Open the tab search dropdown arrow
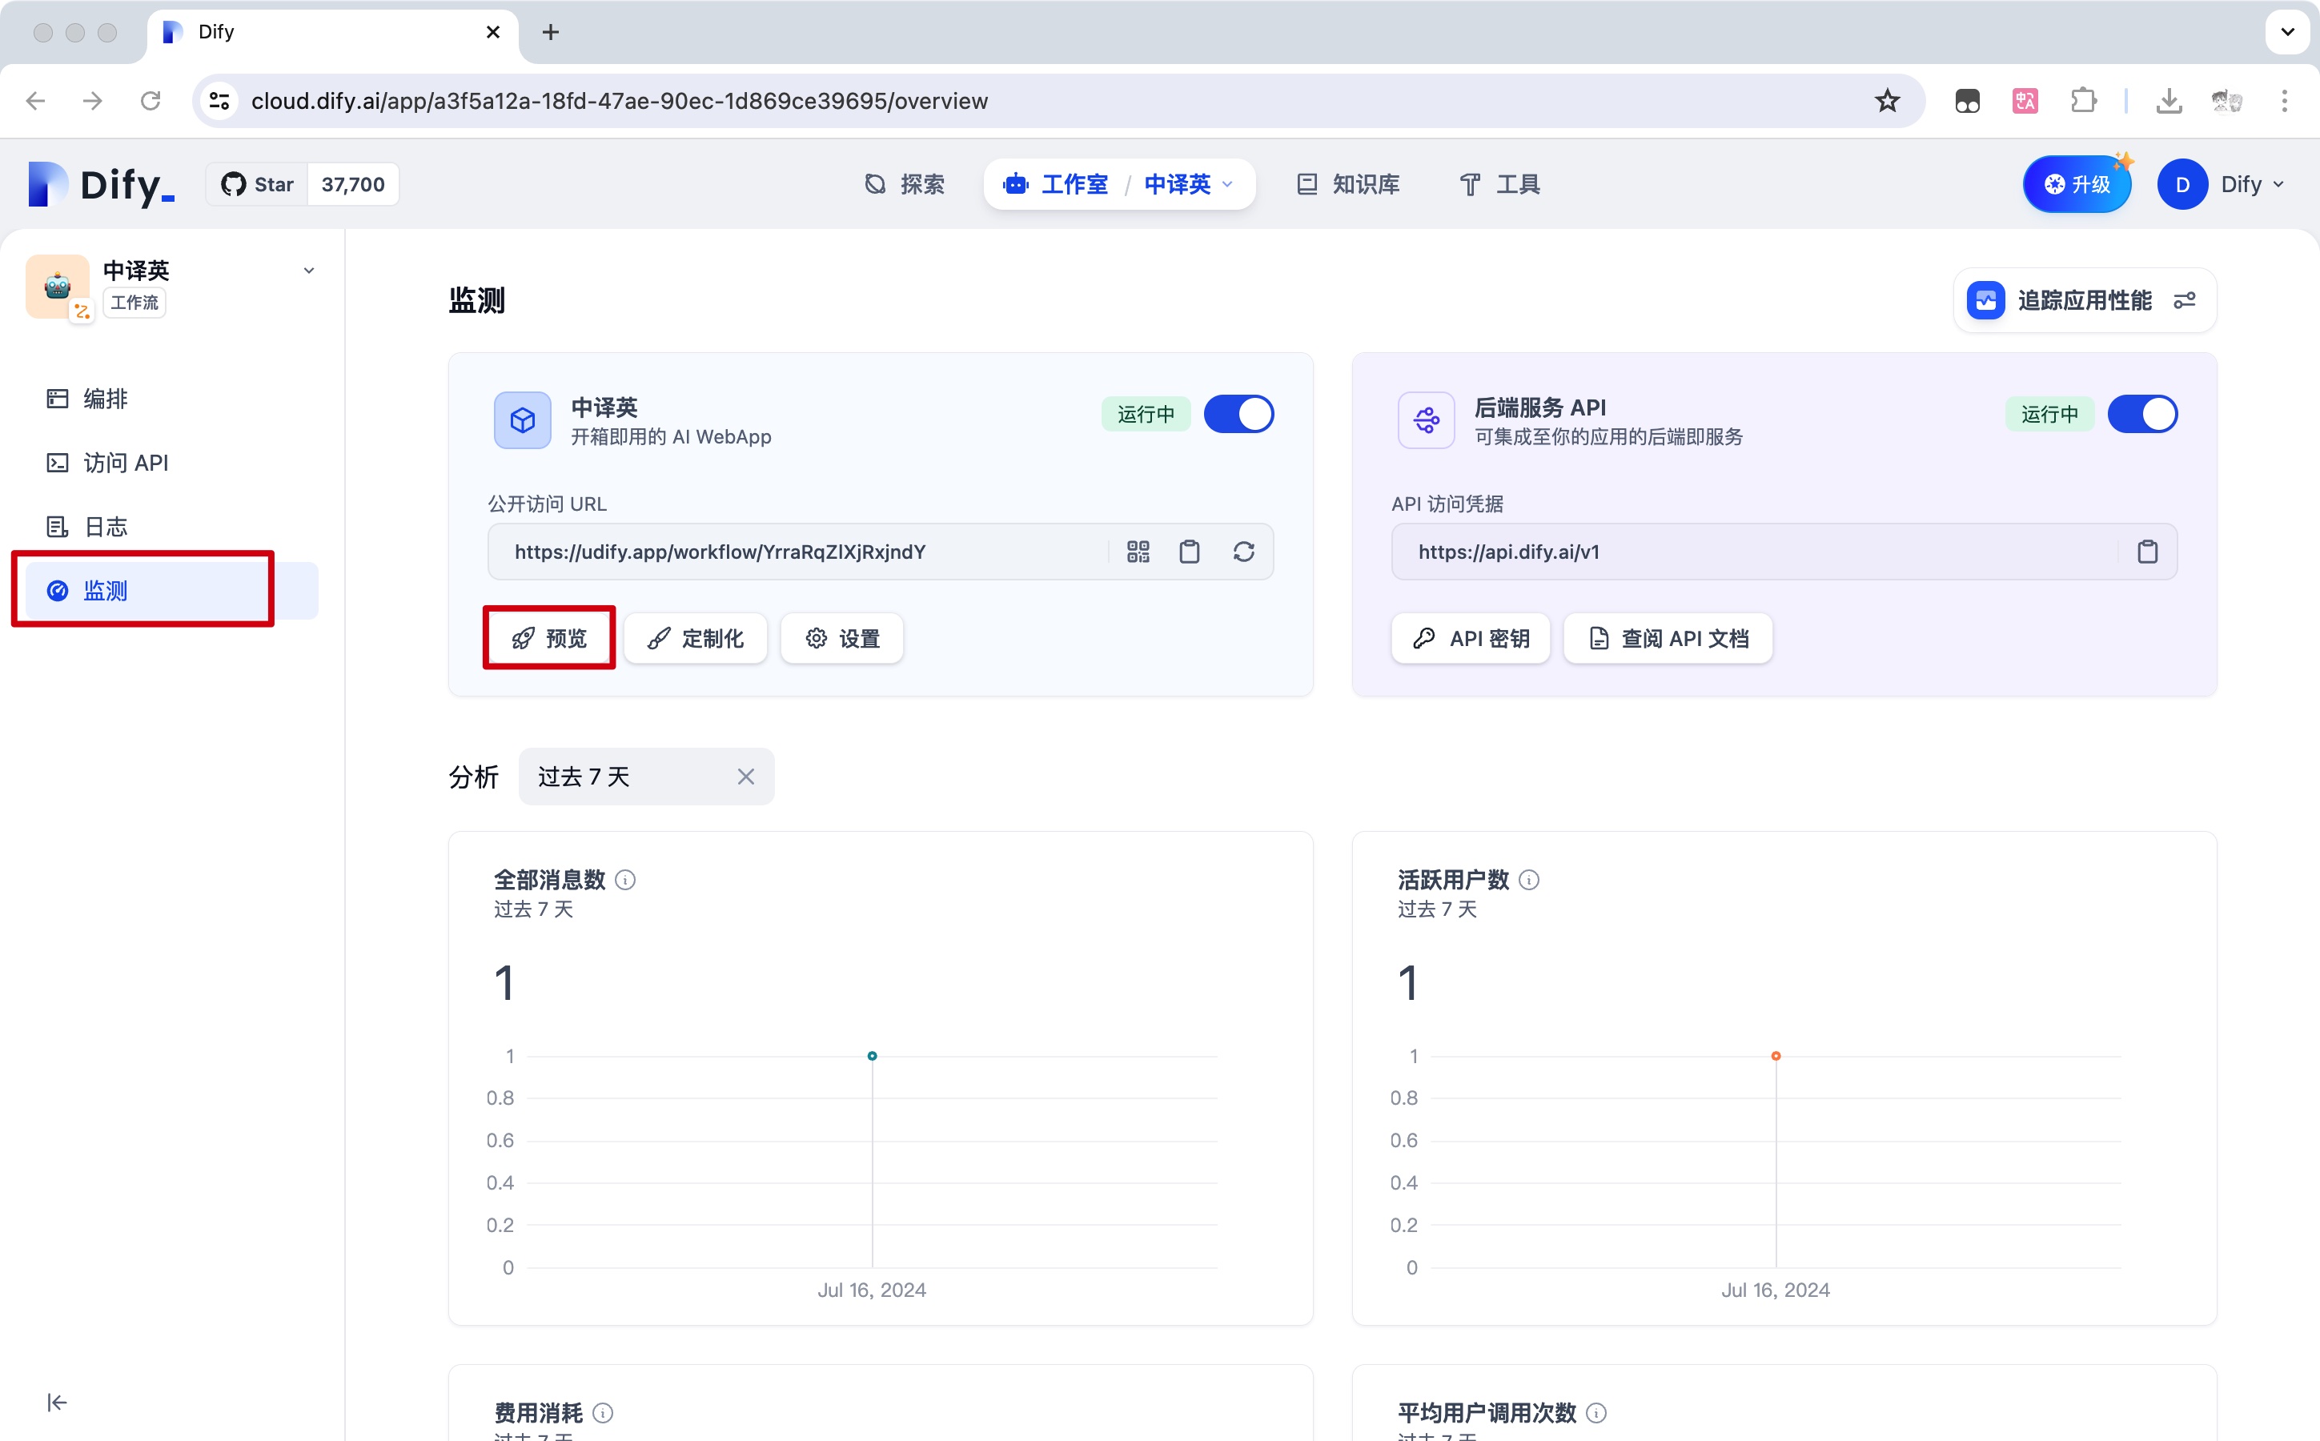2320x1441 pixels. (x=2286, y=32)
